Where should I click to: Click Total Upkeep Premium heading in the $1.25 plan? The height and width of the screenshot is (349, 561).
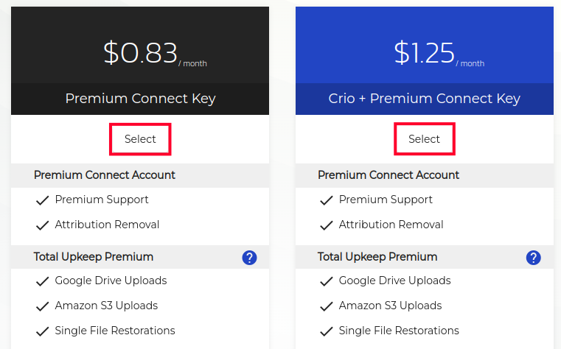377,257
